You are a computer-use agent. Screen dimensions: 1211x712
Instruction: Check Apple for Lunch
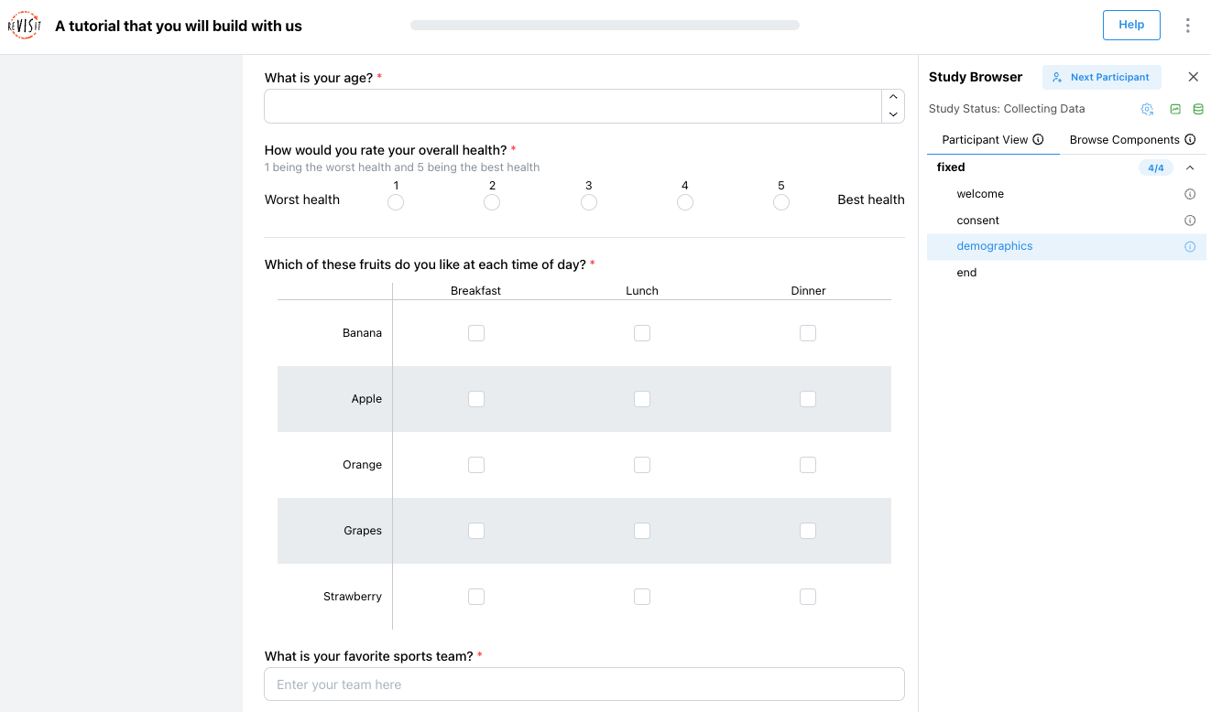(642, 399)
